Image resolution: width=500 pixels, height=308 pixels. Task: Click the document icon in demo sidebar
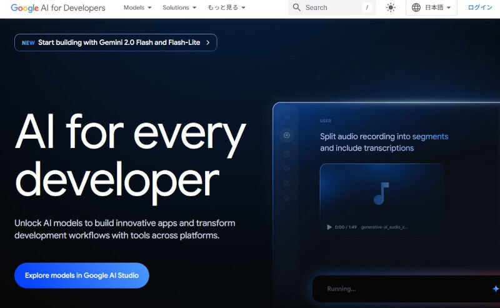[287, 184]
